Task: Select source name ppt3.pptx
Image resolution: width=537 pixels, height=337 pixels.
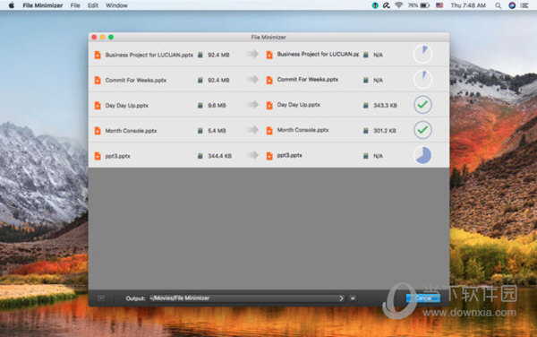Action: 117,156
